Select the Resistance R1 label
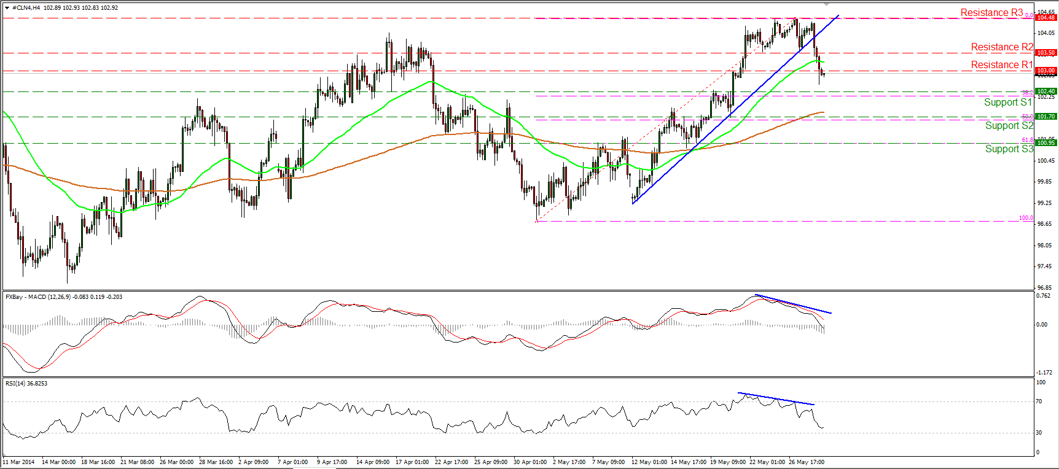The width and height of the screenshot is (1059, 469). [1002, 65]
